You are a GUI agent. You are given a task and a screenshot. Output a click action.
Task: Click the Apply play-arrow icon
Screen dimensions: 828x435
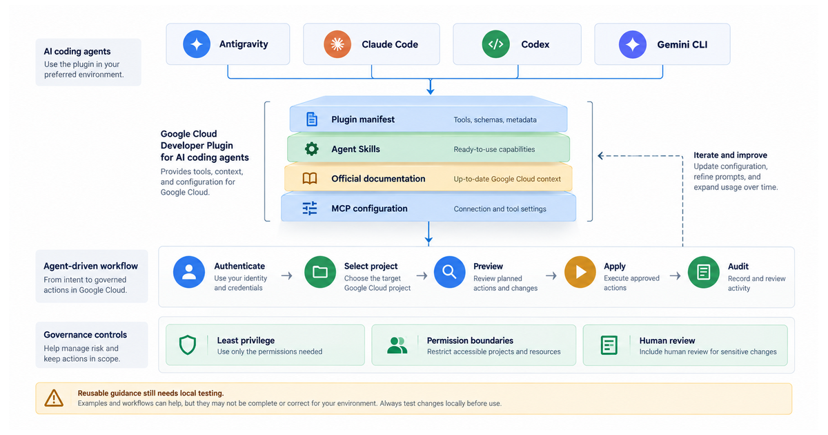580,272
